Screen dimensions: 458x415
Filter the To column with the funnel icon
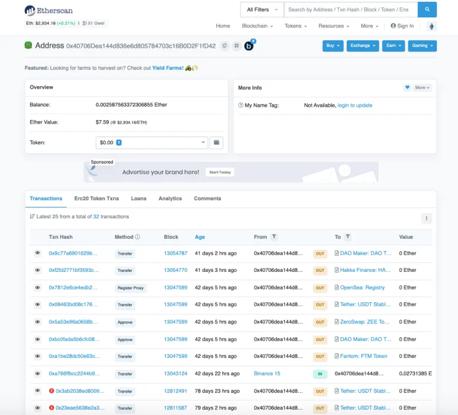(x=348, y=236)
